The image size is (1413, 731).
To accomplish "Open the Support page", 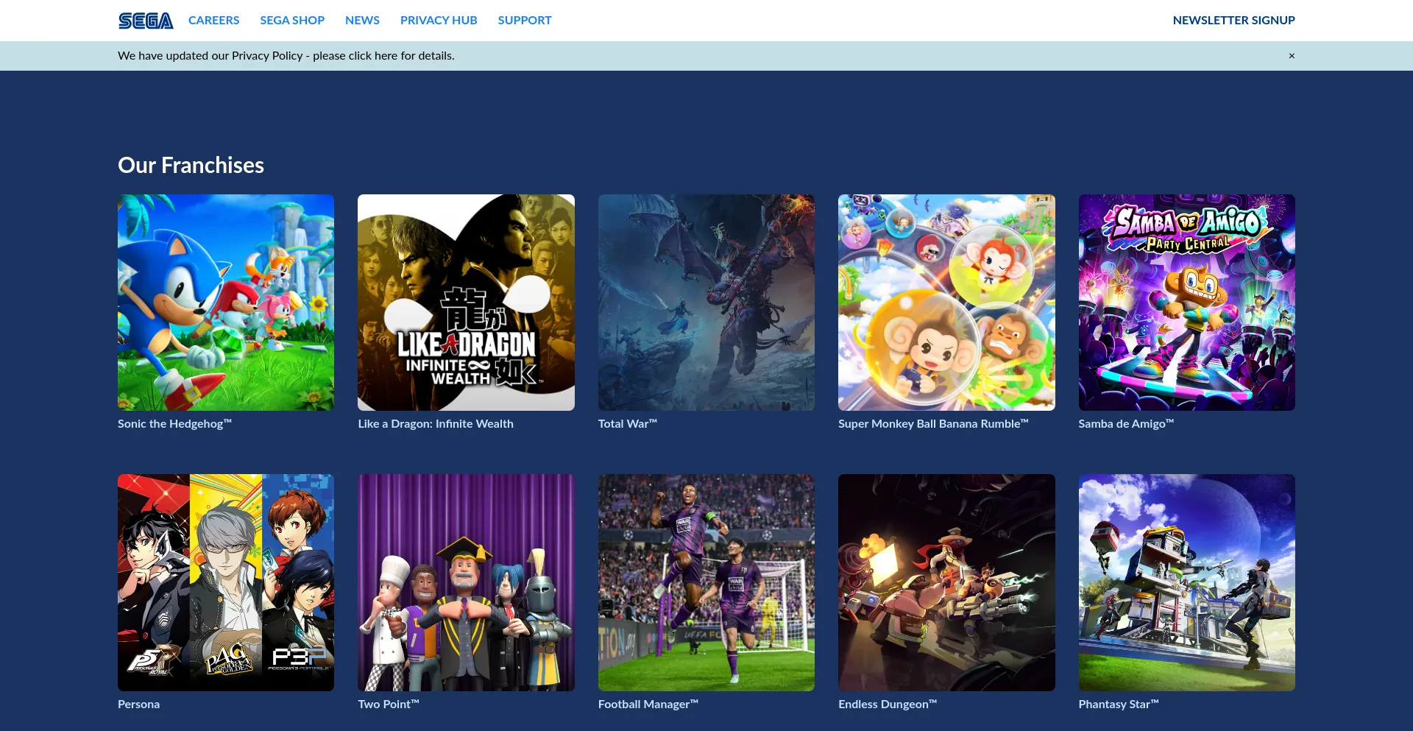I will (525, 21).
